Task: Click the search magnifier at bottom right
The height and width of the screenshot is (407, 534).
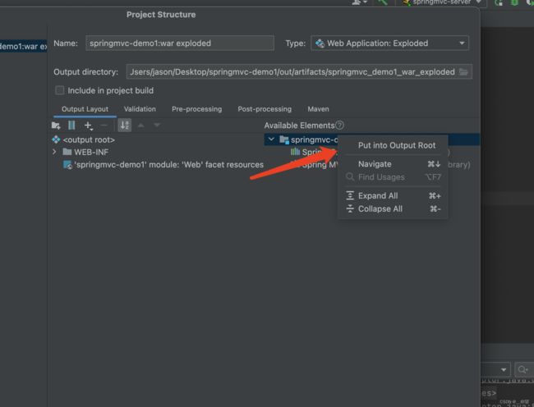Action: click(x=522, y=369)
